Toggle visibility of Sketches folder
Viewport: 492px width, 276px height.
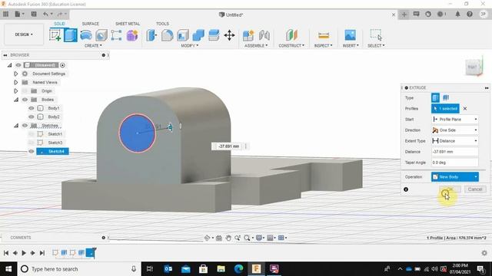[x=25, y=126]
